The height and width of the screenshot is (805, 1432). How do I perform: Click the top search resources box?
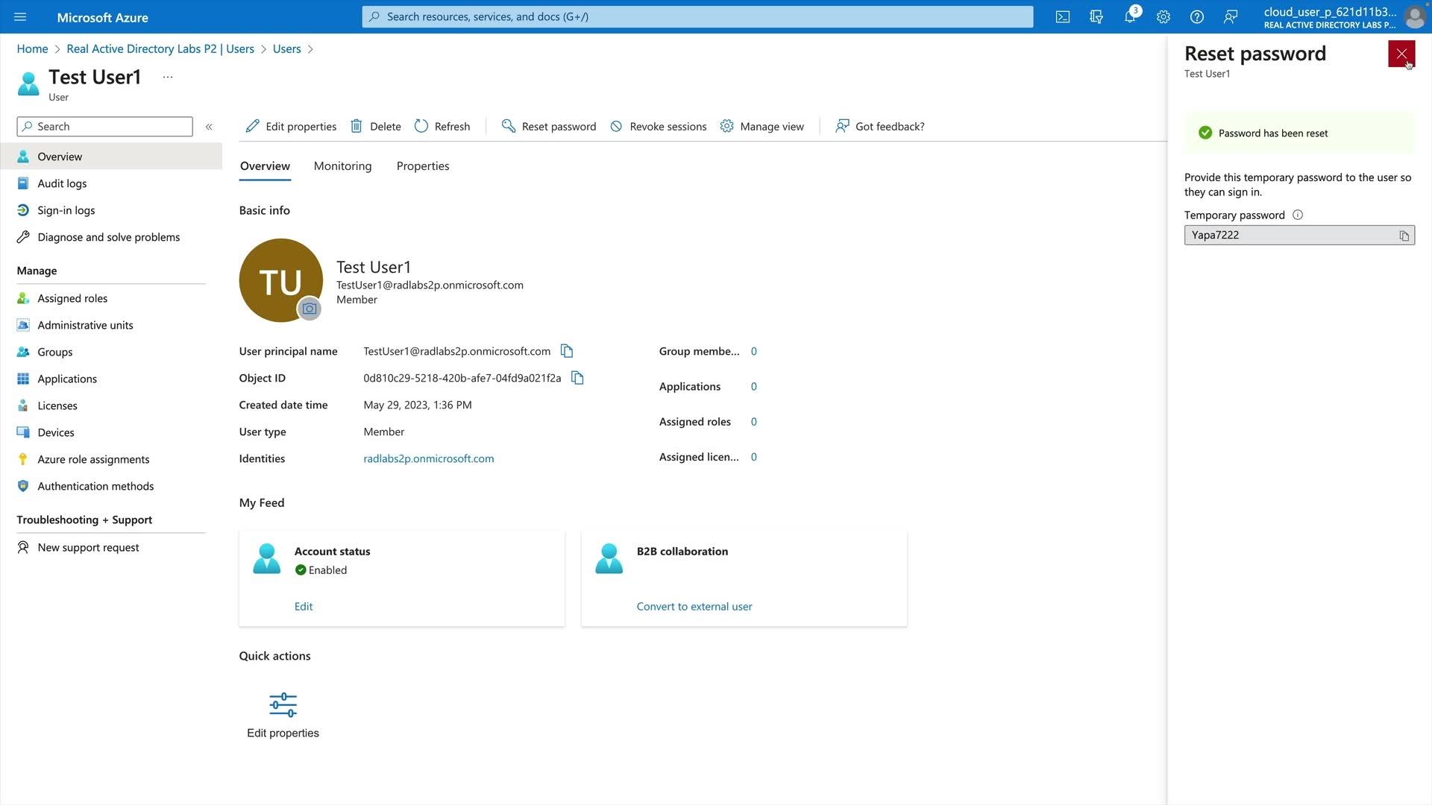[x=697, y=16]
